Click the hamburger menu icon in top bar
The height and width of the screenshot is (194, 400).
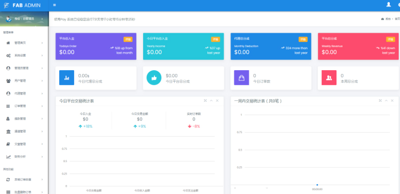click(x=55, y=5)
